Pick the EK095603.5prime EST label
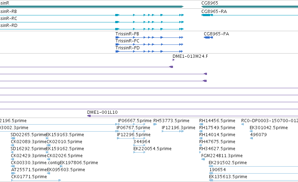This screenshot has width=298, height=182. 66,170
